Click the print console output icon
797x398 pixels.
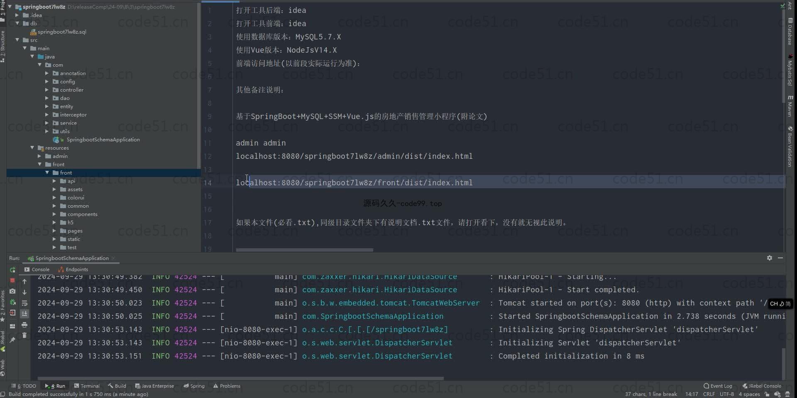pos(24,325)
